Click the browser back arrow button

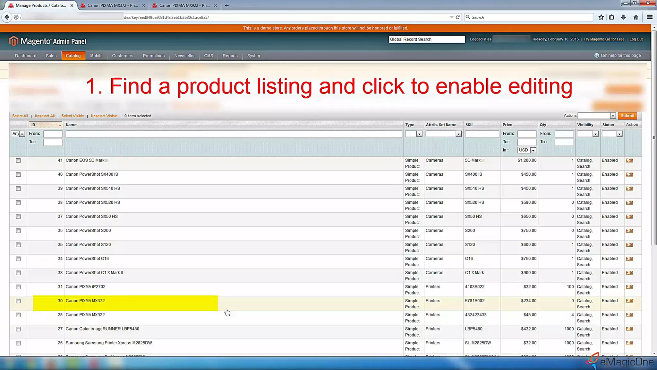click(7, 17)
